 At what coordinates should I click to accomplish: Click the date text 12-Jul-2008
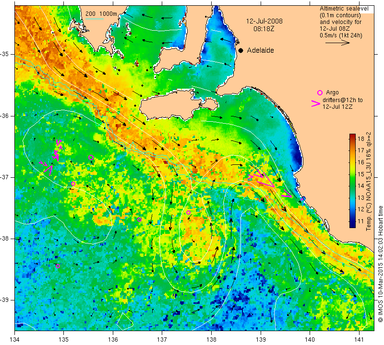[264, 21]
